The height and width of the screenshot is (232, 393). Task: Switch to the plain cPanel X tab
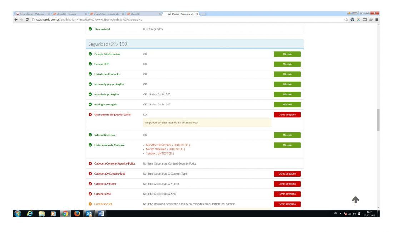[x=143, y=14]
